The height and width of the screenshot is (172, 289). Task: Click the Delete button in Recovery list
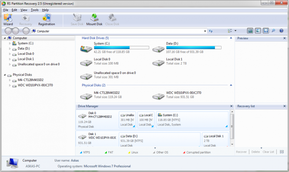(x=255, y=152)
